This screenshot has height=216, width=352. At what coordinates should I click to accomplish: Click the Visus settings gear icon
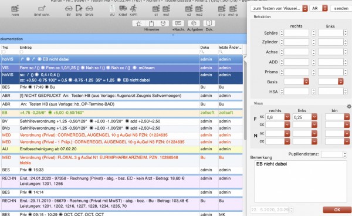tap(349, 106)
